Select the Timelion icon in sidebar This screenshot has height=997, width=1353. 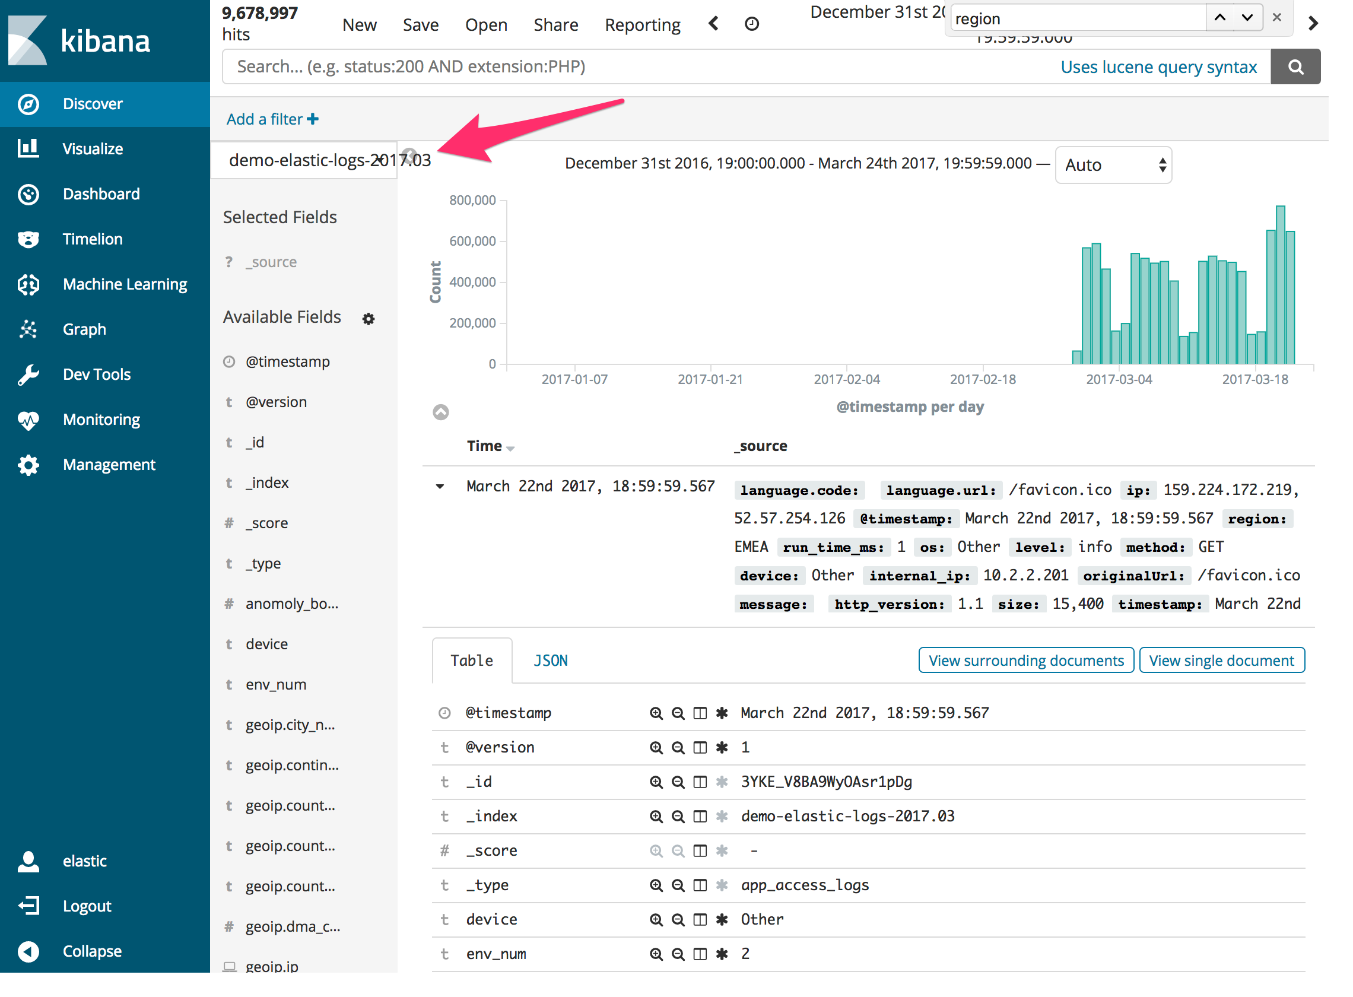(x=28, y=239)
